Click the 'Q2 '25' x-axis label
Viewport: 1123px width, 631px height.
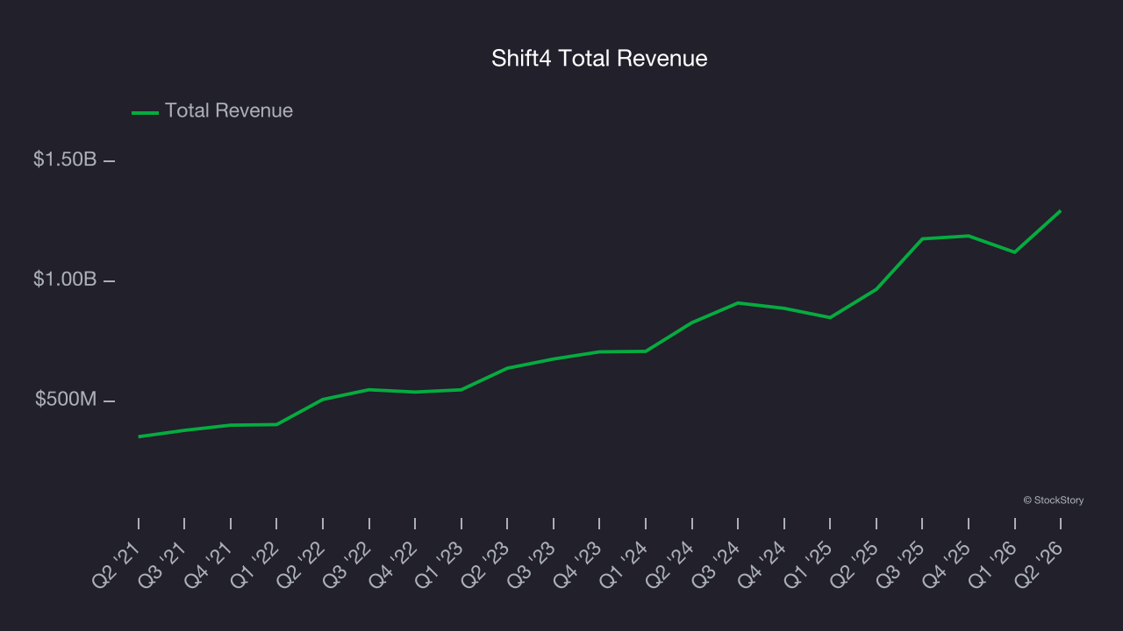tap(855, 564)
